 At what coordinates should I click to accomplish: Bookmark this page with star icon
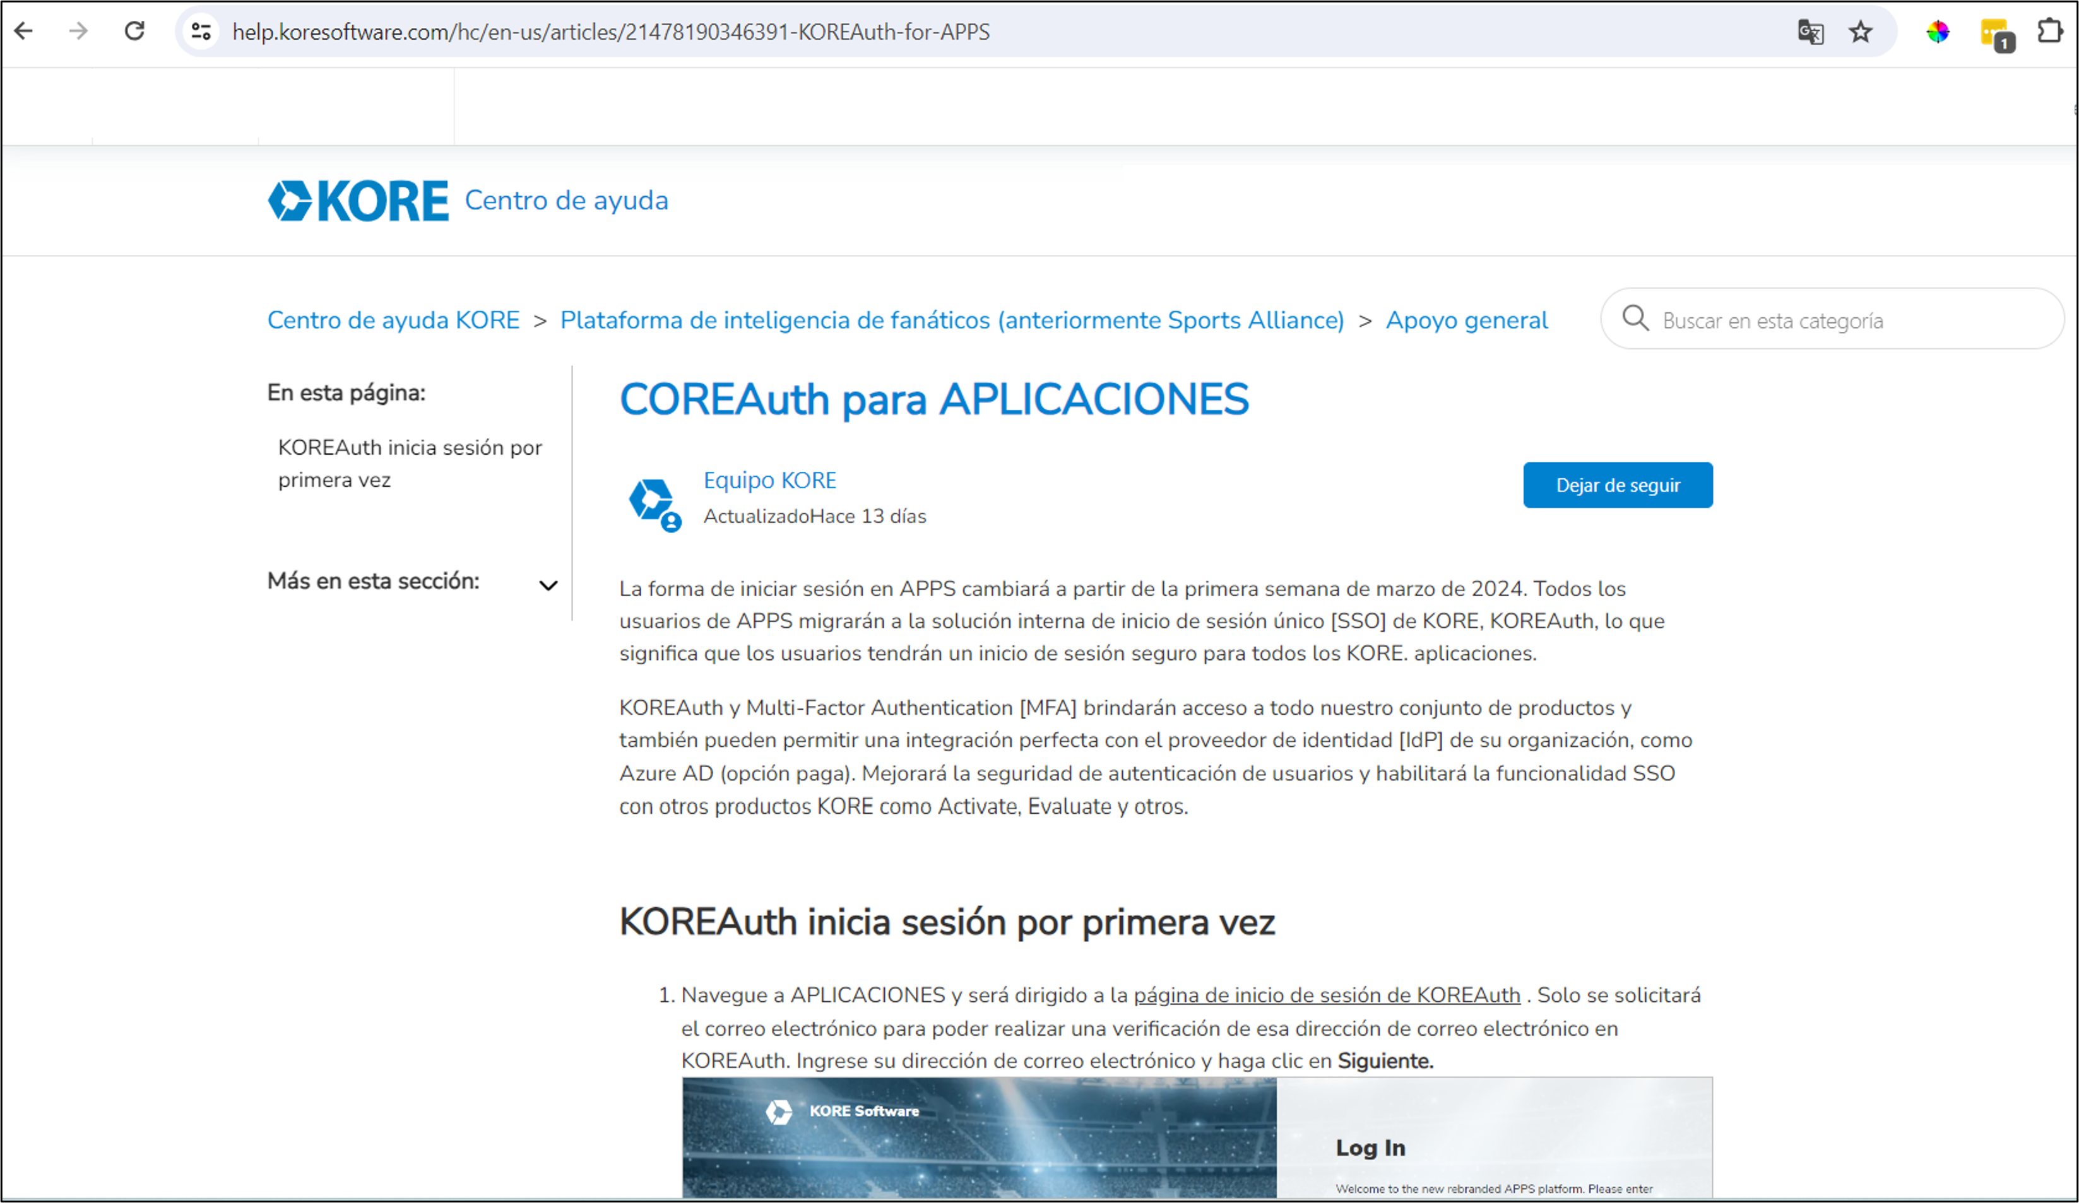tap(1861, 32)
